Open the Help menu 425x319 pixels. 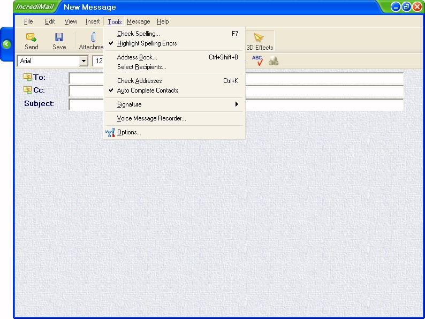pyautogui.click(x=163, y=21)
